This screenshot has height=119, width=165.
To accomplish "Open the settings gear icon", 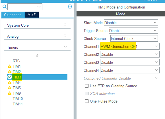I will (x=70, y=7).
